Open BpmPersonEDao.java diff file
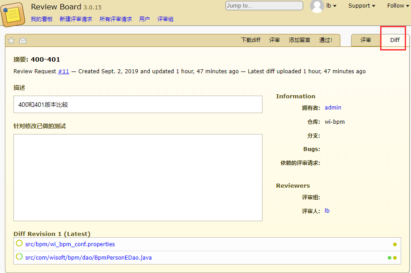The height and width of the screenshot is (273, 411). (x=89, y=257)
